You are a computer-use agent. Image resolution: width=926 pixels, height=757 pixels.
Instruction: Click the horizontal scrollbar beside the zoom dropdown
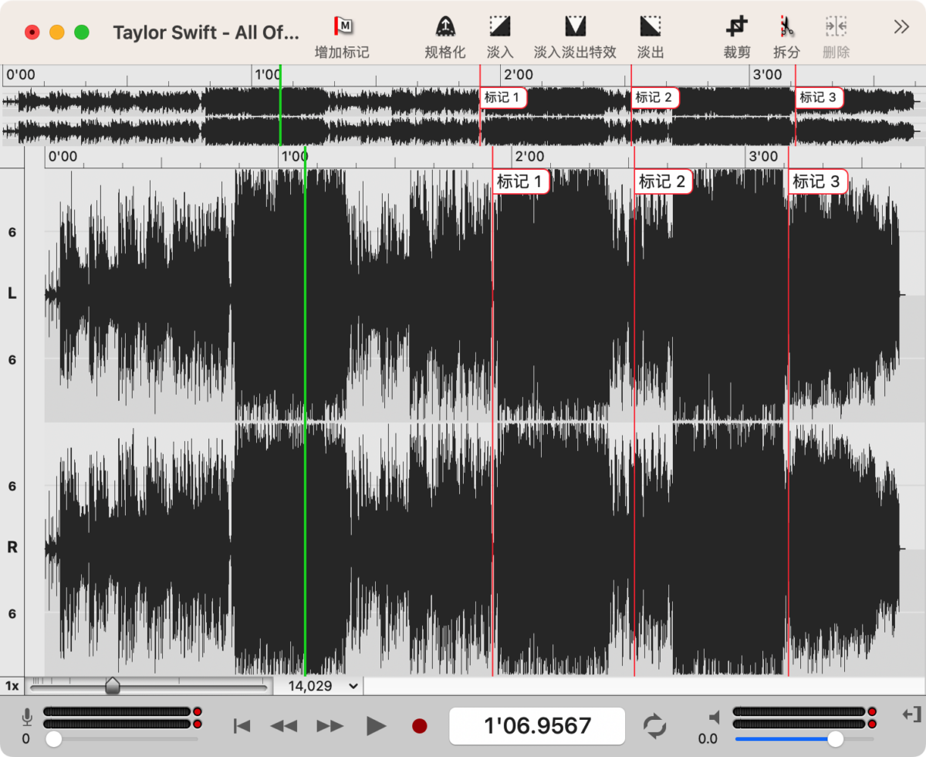[x=643, y=685]
